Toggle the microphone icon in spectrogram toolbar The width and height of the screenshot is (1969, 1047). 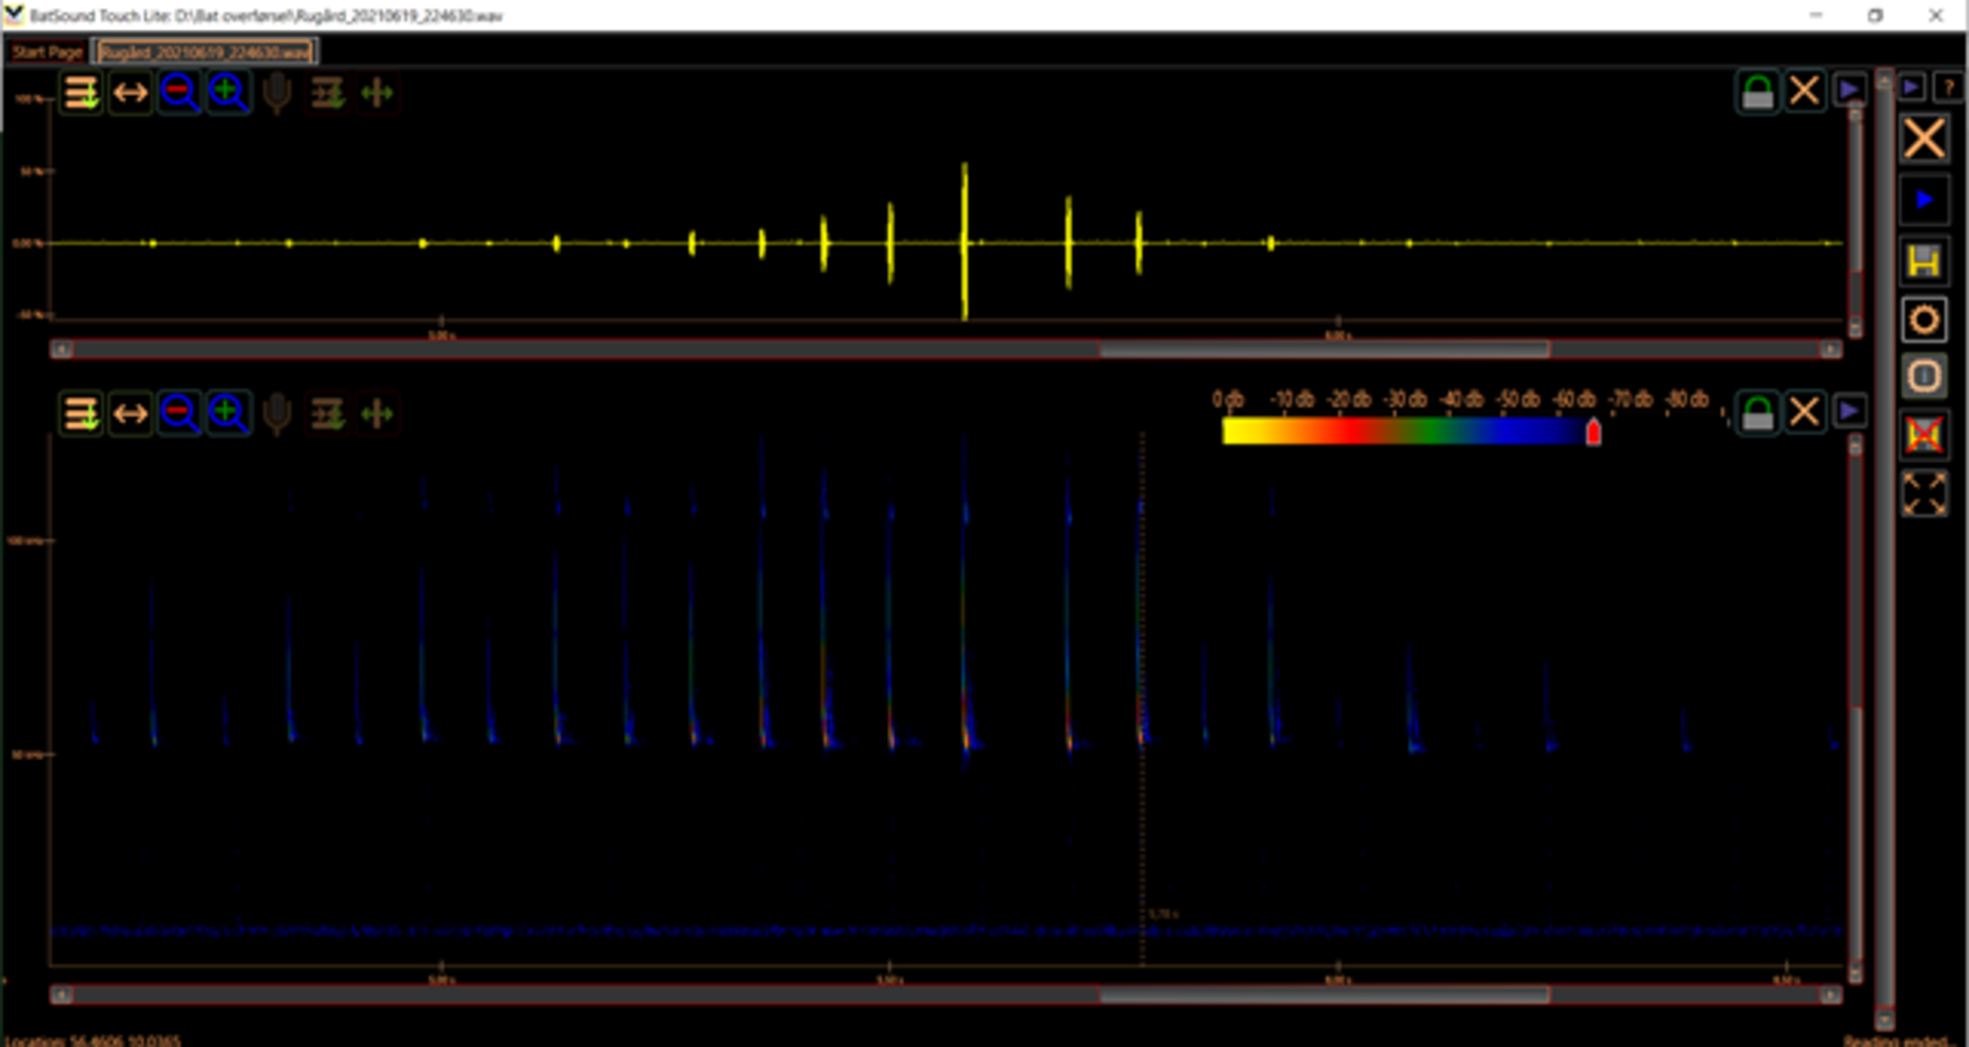click(x=277, y=414)
